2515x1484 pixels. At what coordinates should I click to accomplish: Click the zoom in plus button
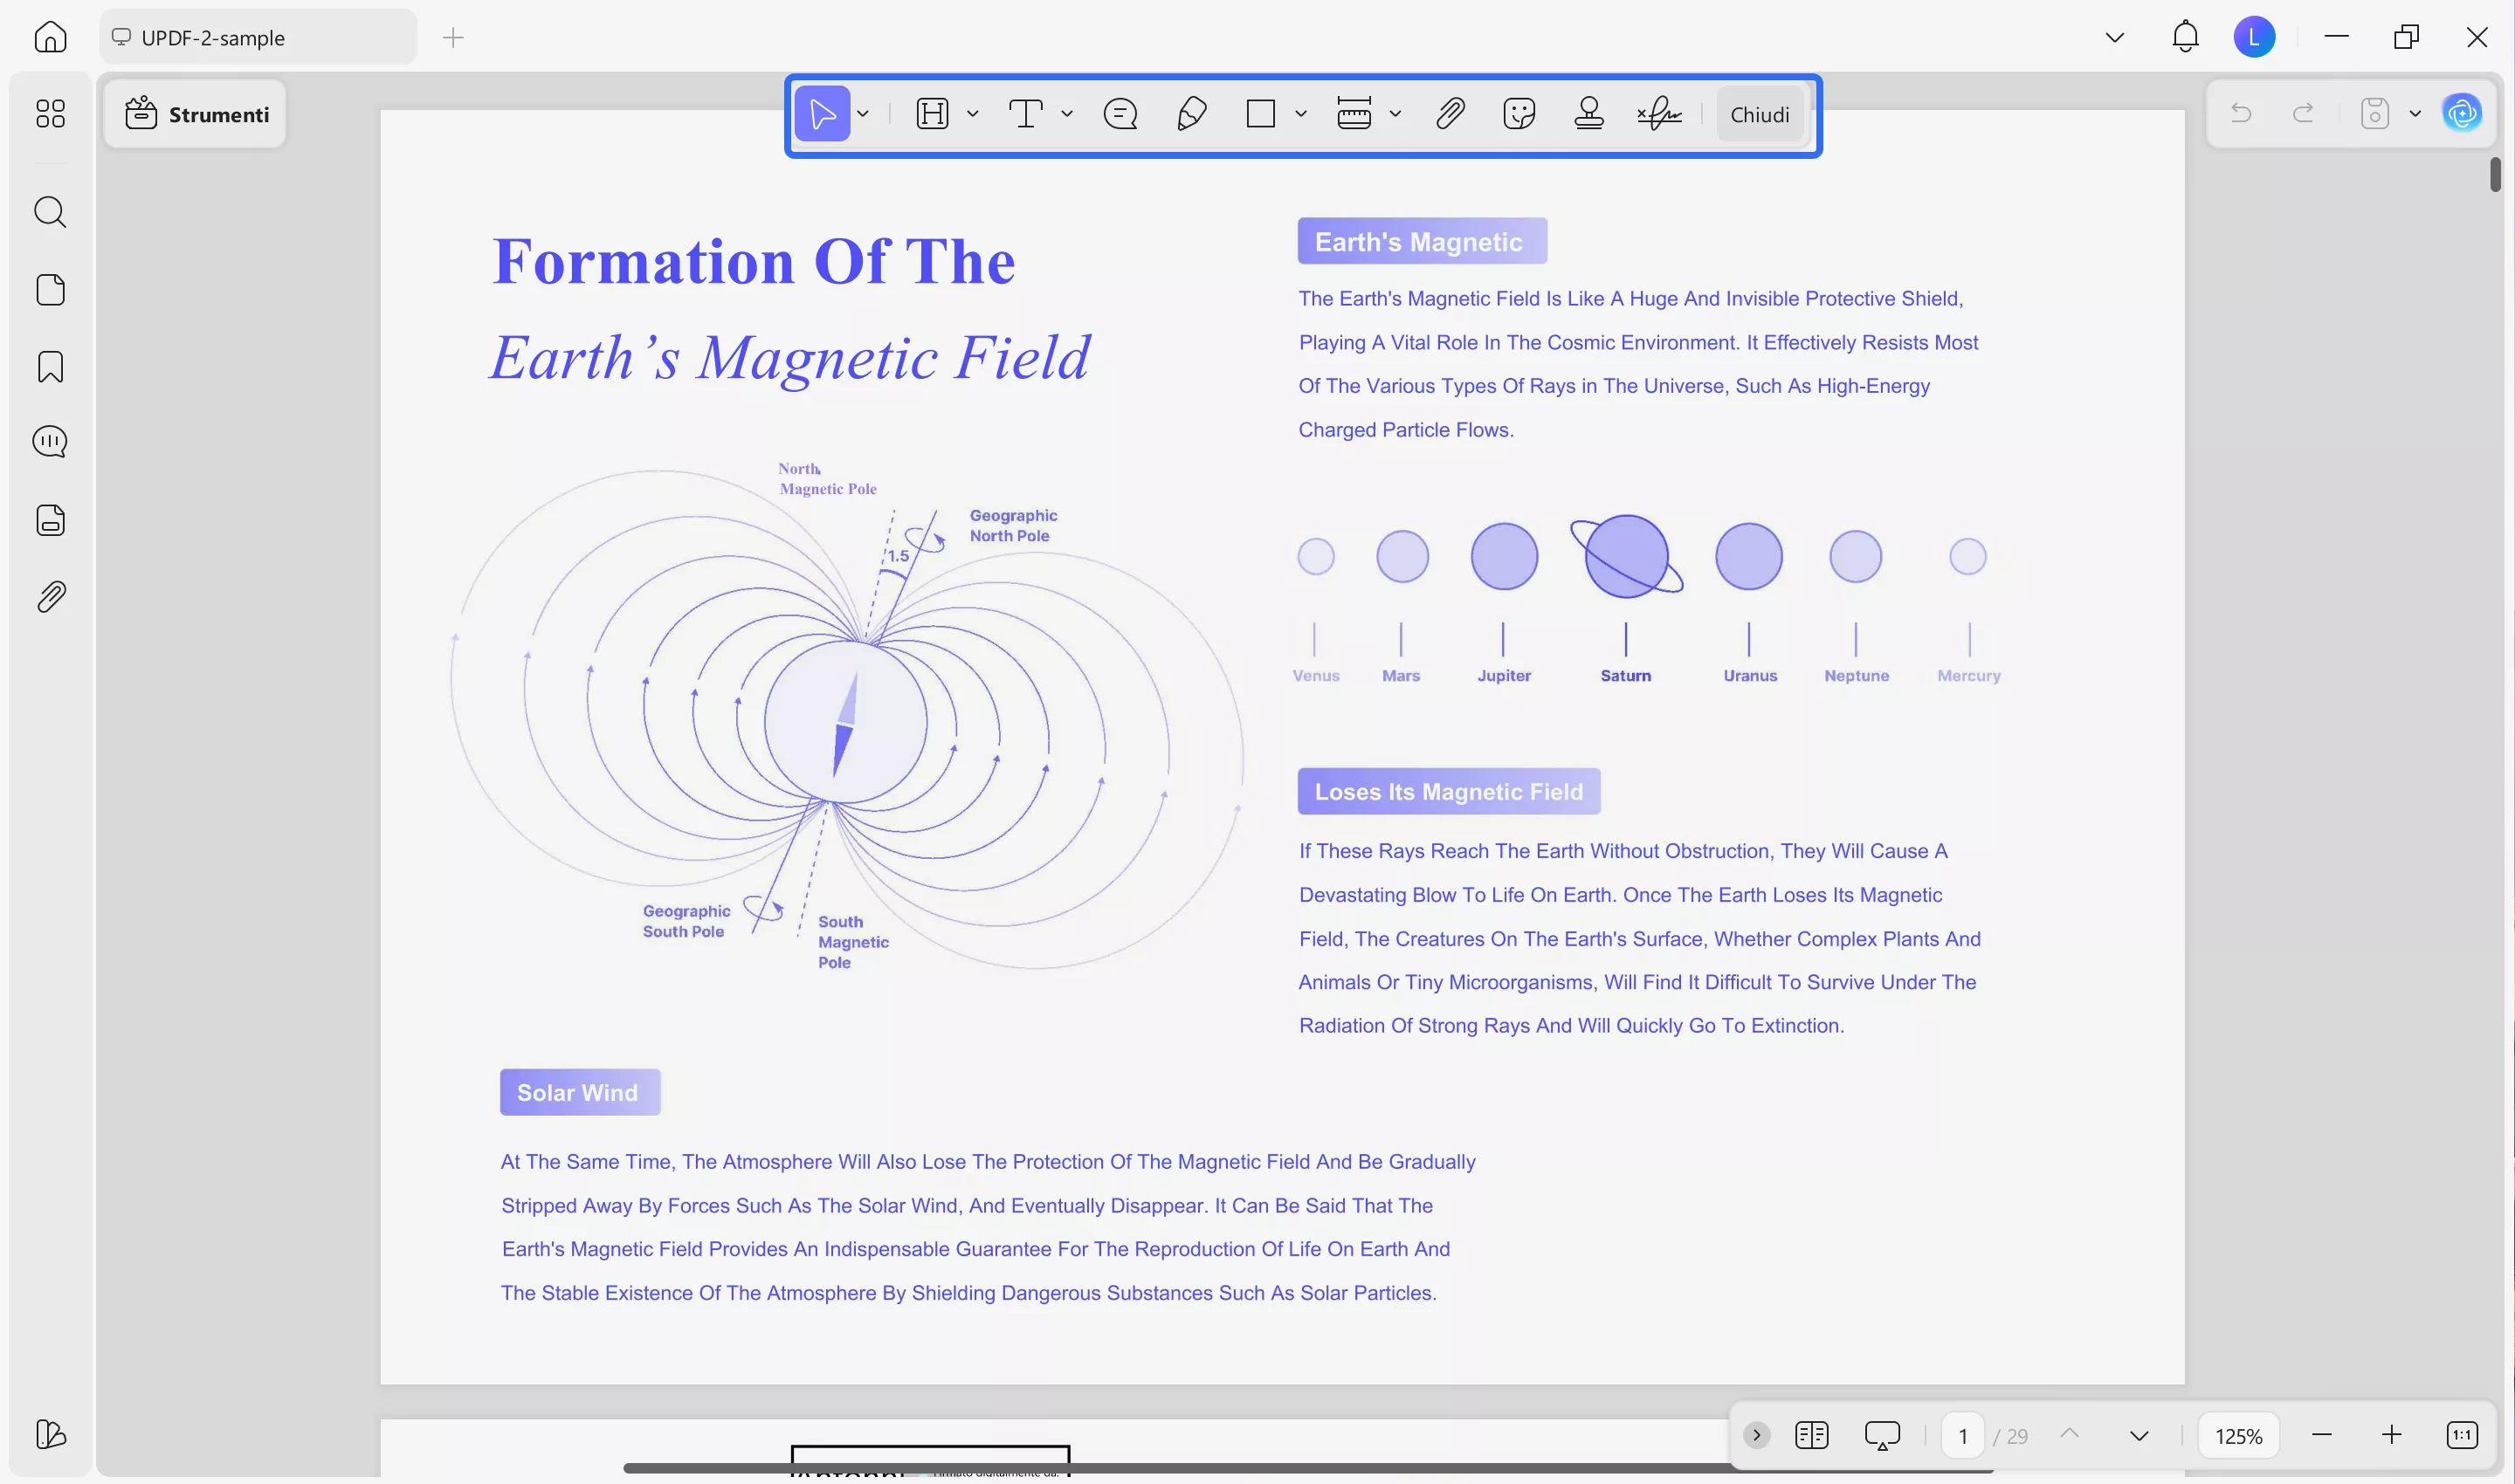pos(2391,1435)
